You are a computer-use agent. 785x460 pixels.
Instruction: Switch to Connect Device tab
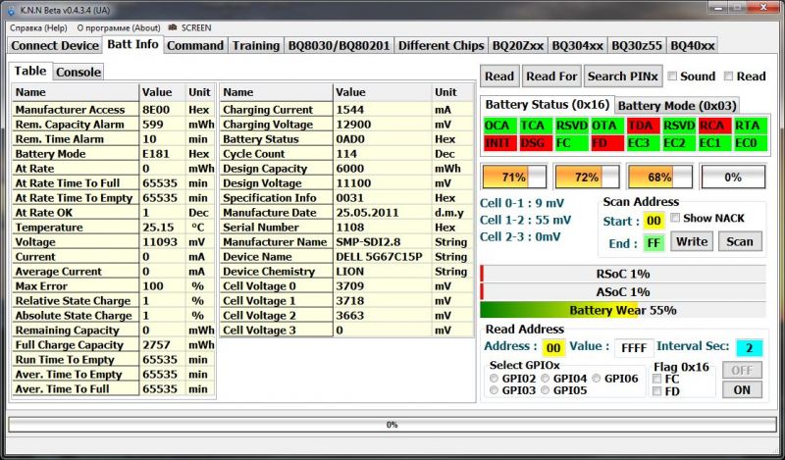[55, 45]
